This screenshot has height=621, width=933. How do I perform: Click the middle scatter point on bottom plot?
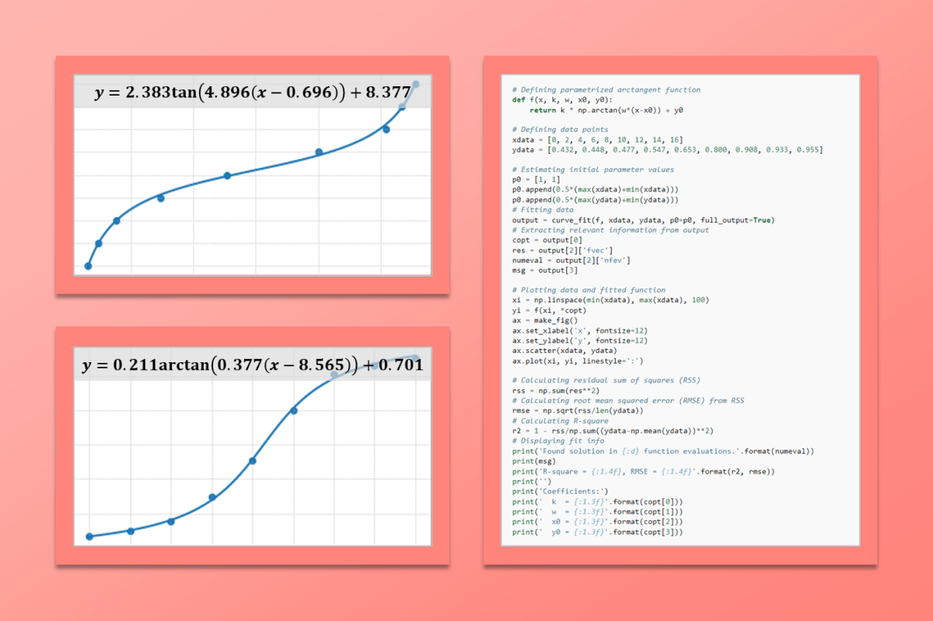tap(252, 461)
